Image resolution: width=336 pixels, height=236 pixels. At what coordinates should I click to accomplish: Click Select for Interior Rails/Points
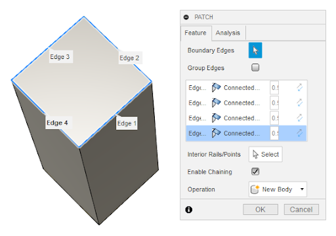pos(265,154)
